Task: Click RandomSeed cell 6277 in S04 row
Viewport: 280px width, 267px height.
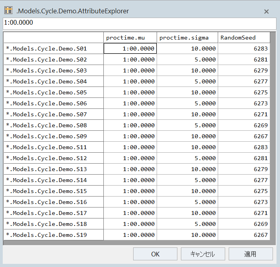Action: [x=244, y=81]
